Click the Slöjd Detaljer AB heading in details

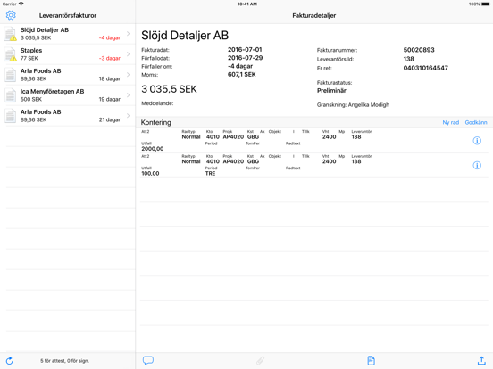click(185, 36)
